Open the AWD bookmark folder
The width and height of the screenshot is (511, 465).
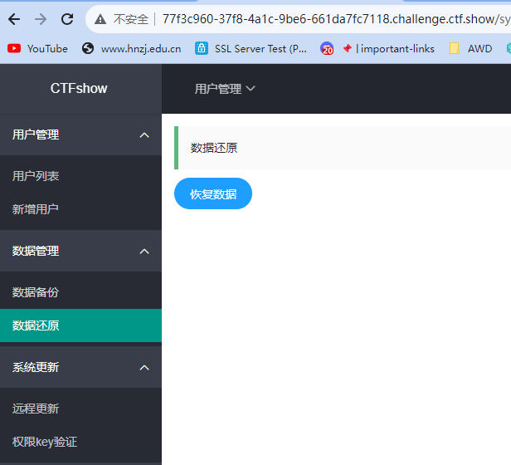coord(470,49)
